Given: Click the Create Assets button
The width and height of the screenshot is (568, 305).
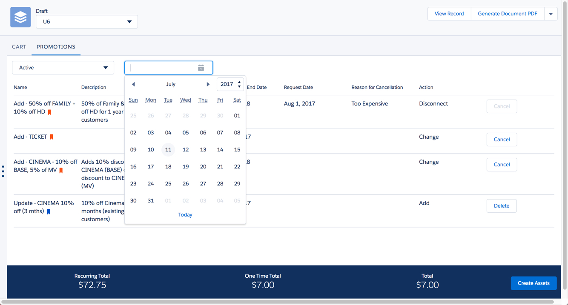Looking at the screenshot, I should coord(534,283).
